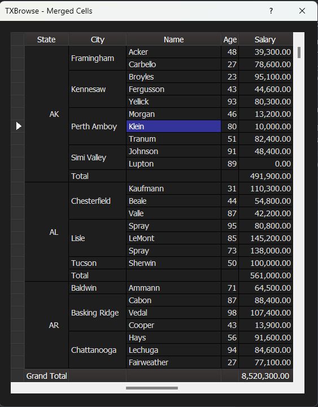
Task: Click the Cabon name cell
Action: (x=173, y=300)
